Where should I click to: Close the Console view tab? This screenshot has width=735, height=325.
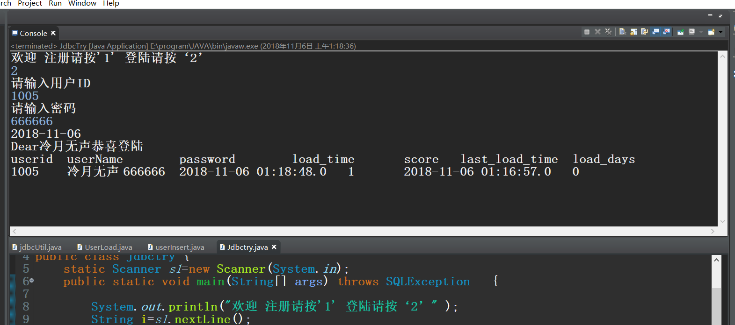[53, 33]
